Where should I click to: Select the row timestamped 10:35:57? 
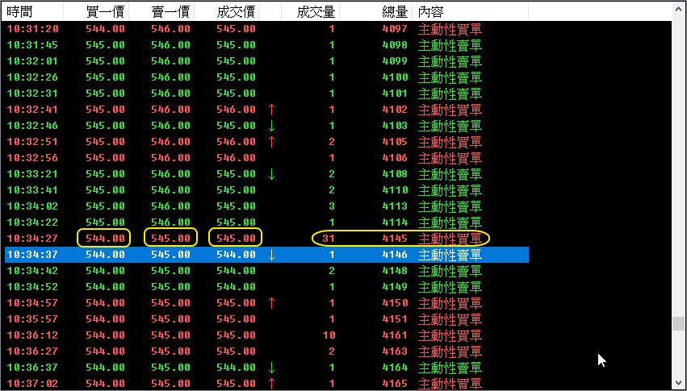266,318
